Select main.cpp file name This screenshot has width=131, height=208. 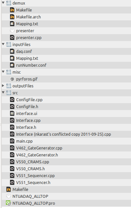24,141
